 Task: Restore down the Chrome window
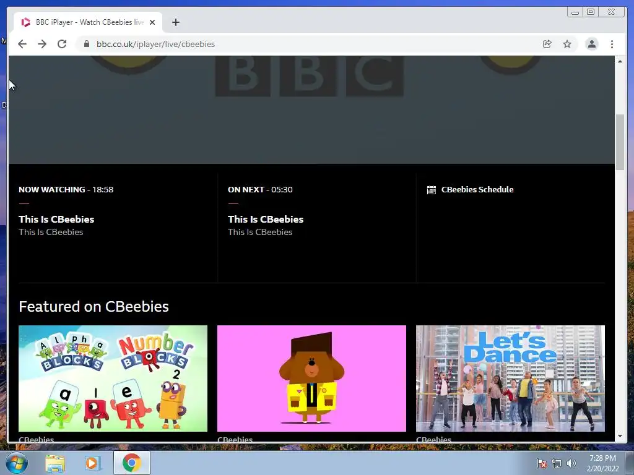591,12
